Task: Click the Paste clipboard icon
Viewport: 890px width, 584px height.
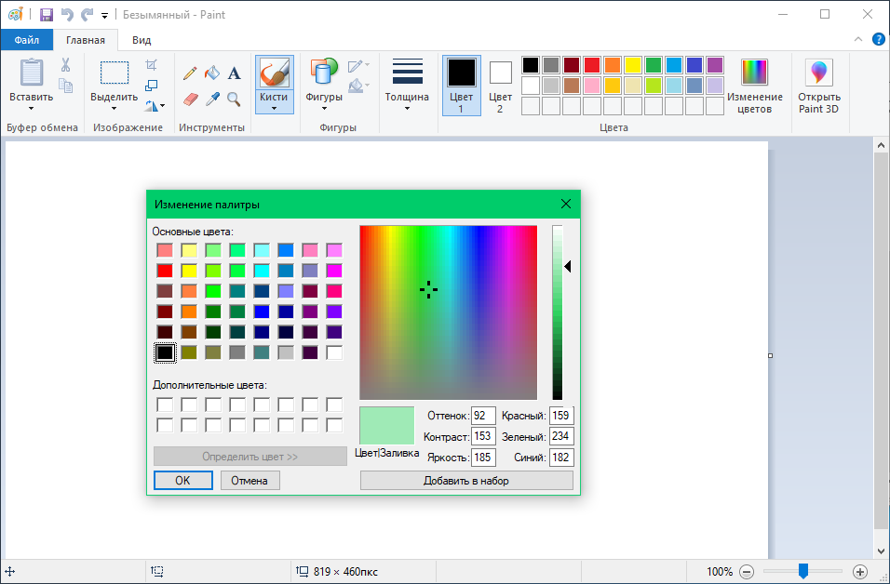Action: click(x=32, y=73)
